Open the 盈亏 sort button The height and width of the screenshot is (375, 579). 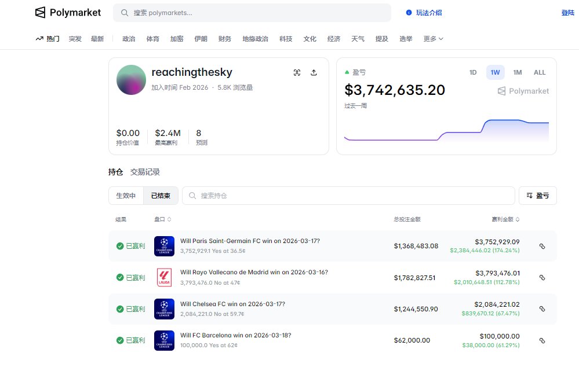coord(538,196)
